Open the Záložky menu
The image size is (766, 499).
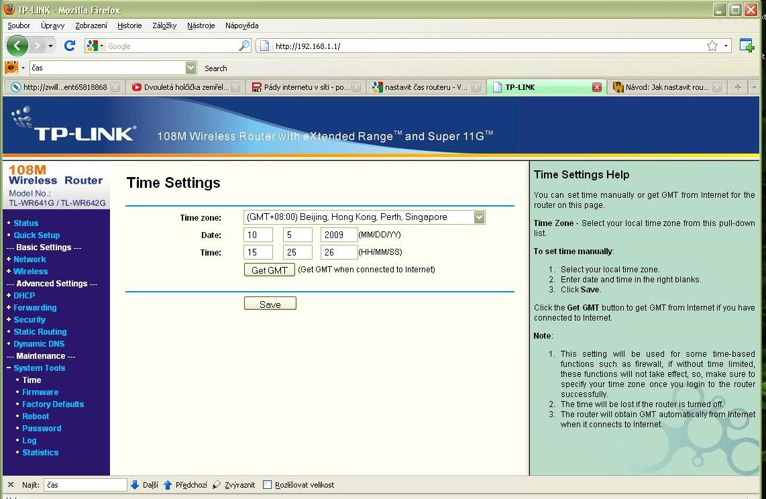tap(164, 25)
